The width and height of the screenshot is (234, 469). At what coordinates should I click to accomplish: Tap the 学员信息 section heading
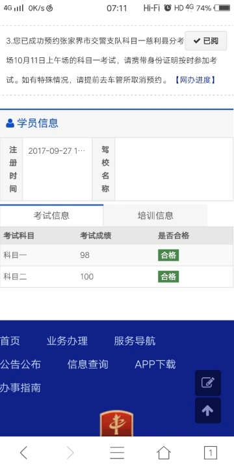click(x=38, y=123)
